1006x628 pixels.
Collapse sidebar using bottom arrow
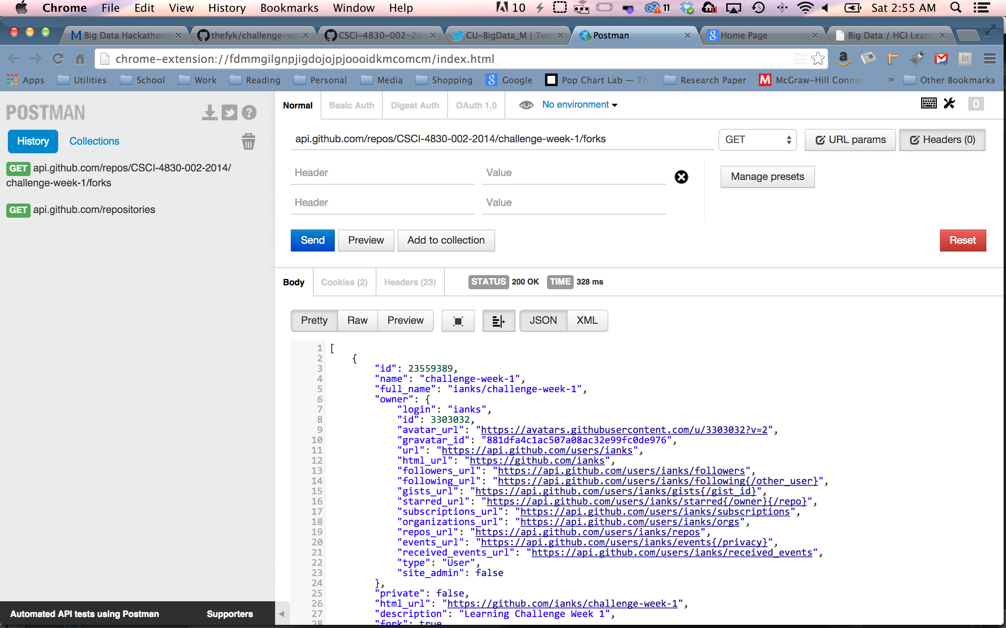point(281,614)
